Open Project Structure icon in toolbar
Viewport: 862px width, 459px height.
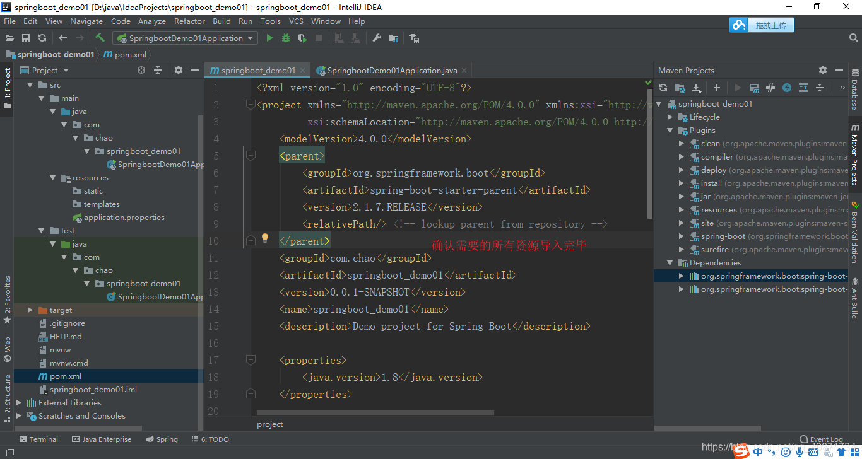tap(393, 38)
